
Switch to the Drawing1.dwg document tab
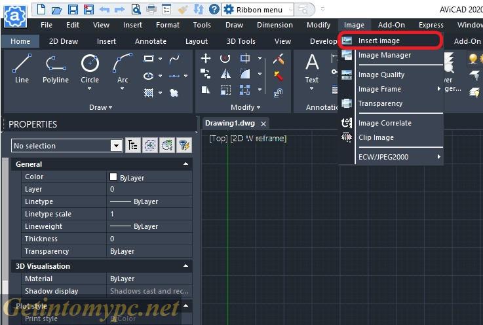click(230, 124)
